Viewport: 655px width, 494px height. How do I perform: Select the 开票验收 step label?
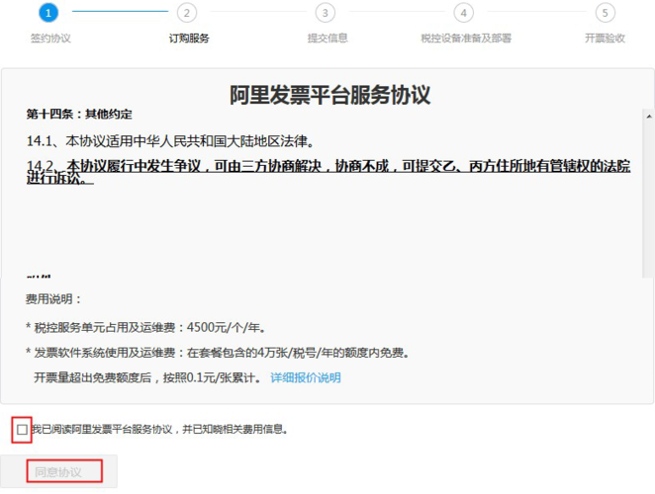[605, 39]
